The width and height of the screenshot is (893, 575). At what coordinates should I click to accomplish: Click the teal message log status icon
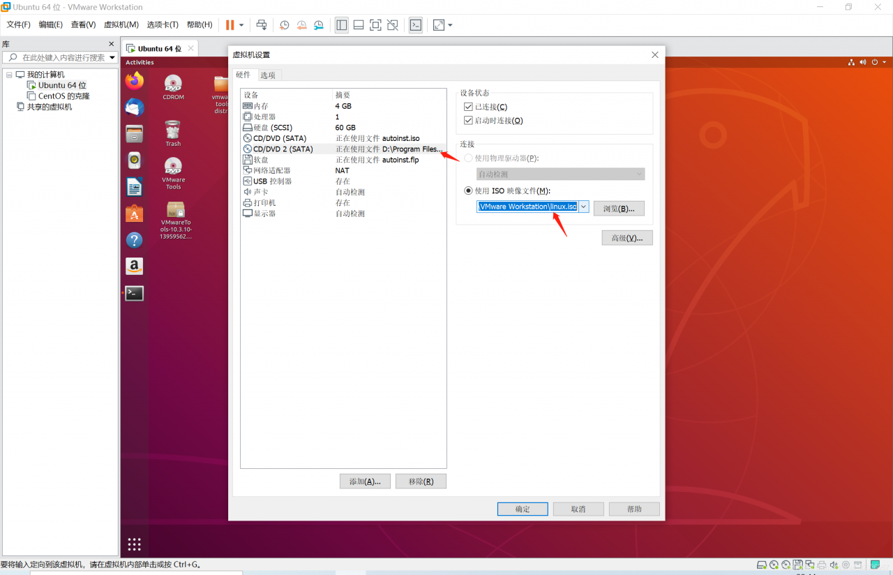(x=875, y=565)
